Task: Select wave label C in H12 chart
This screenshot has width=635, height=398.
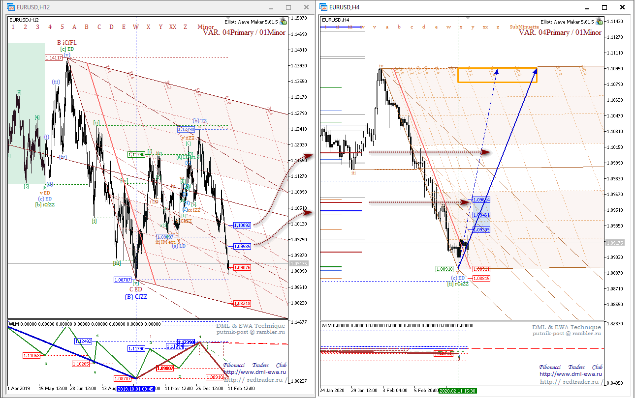Action: point(99,27)
